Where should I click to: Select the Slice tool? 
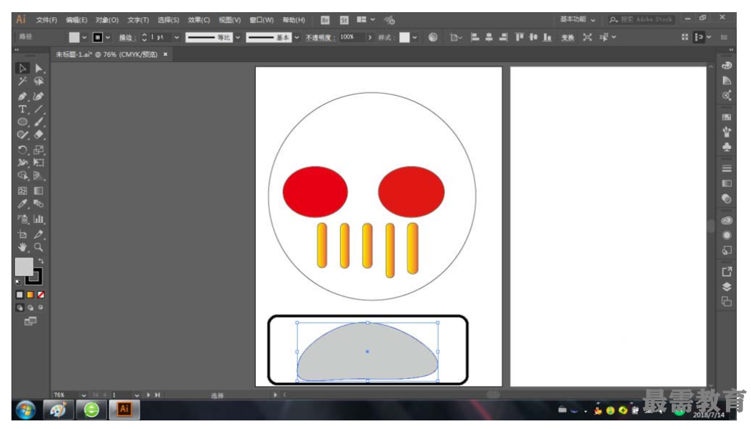tap(39, 235)
